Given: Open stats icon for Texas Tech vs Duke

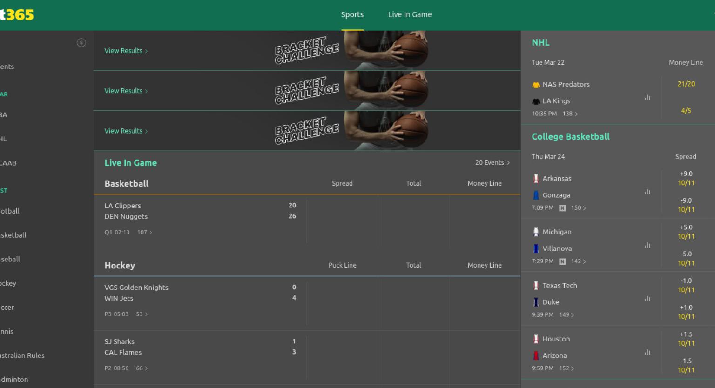Looking at the screenshot, I should point(648,299).
